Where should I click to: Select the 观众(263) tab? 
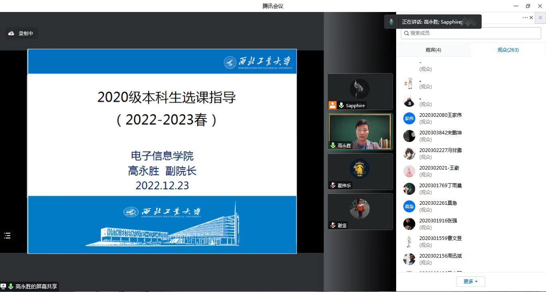pyautogui.click(x=508, y=50)
